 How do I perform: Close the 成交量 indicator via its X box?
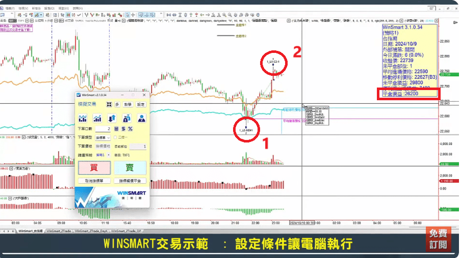coord(23,137)
